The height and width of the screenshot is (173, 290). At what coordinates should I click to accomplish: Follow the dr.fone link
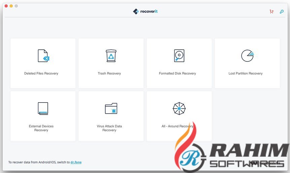click(76, 162)
